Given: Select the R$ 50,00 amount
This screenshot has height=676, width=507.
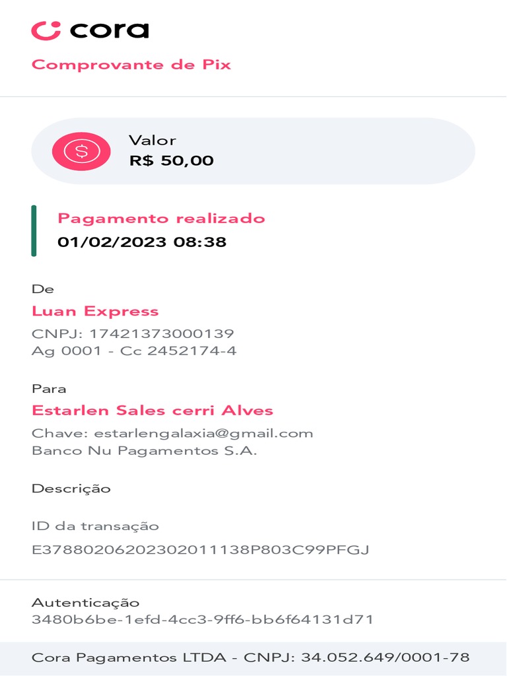Looking at the screenshot, I should pos(171,160).
